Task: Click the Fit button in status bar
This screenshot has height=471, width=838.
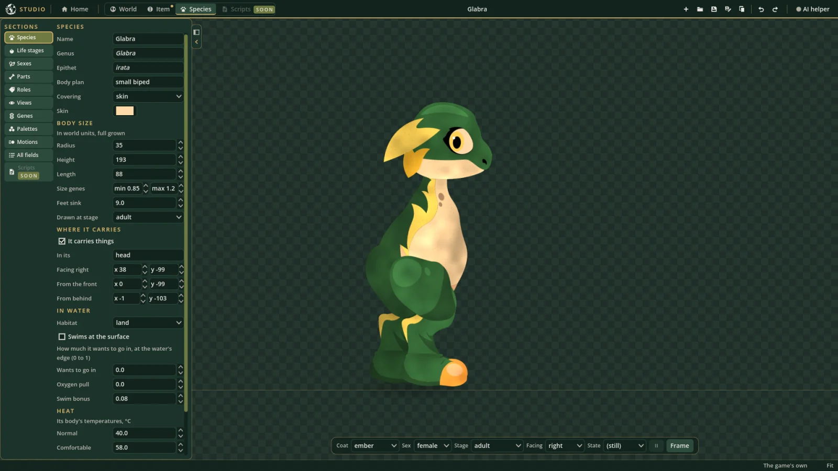Action: pos(830,466)
